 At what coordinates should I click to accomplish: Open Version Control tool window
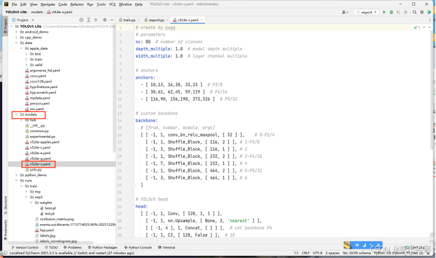[x=25, y=247]
